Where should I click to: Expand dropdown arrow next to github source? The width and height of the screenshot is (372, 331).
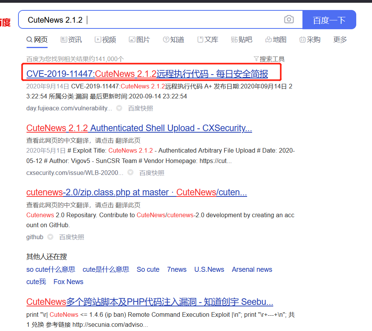(50, 237)
